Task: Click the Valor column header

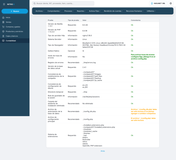Action: (84, 20)
